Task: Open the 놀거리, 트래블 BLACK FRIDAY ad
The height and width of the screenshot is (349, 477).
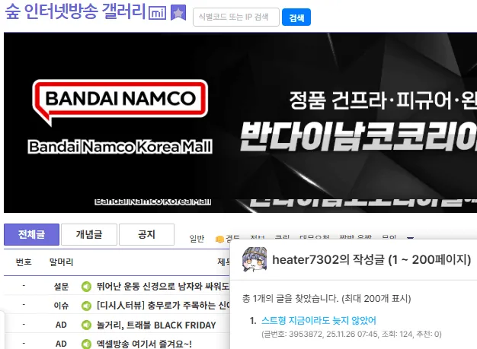Action: [x=156, y=325]
